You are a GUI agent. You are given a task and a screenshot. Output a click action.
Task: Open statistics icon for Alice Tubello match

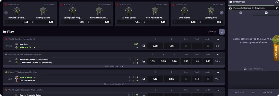click(x=144, y=79)
